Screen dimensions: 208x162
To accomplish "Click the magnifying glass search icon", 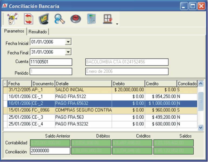I will (x=60, y=19).
